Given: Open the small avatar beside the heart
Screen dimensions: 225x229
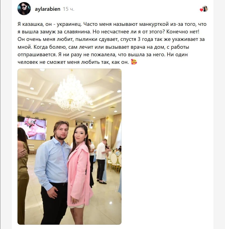Looking at the screenshot, I should 205,9.
